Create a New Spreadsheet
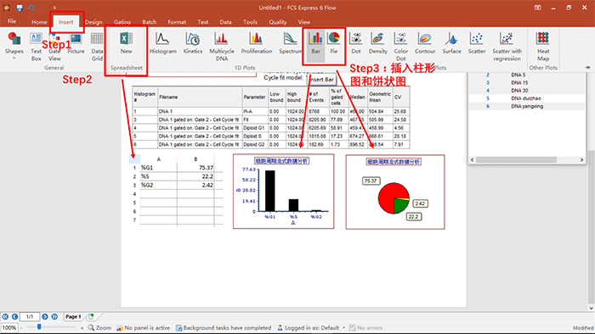 [127, 43]
